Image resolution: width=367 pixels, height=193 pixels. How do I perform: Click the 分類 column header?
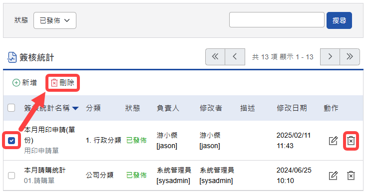pyautogui.click(x=93, y=108)
